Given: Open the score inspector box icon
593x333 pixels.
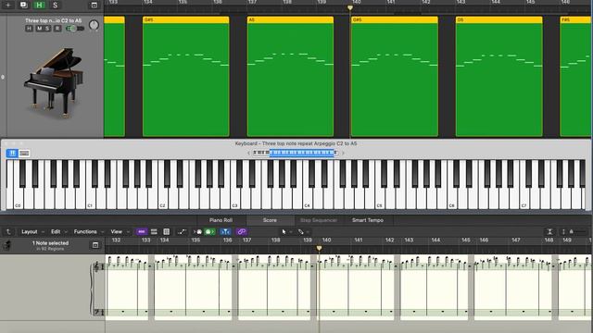Looking at the screenshot, I should (95, 245).
